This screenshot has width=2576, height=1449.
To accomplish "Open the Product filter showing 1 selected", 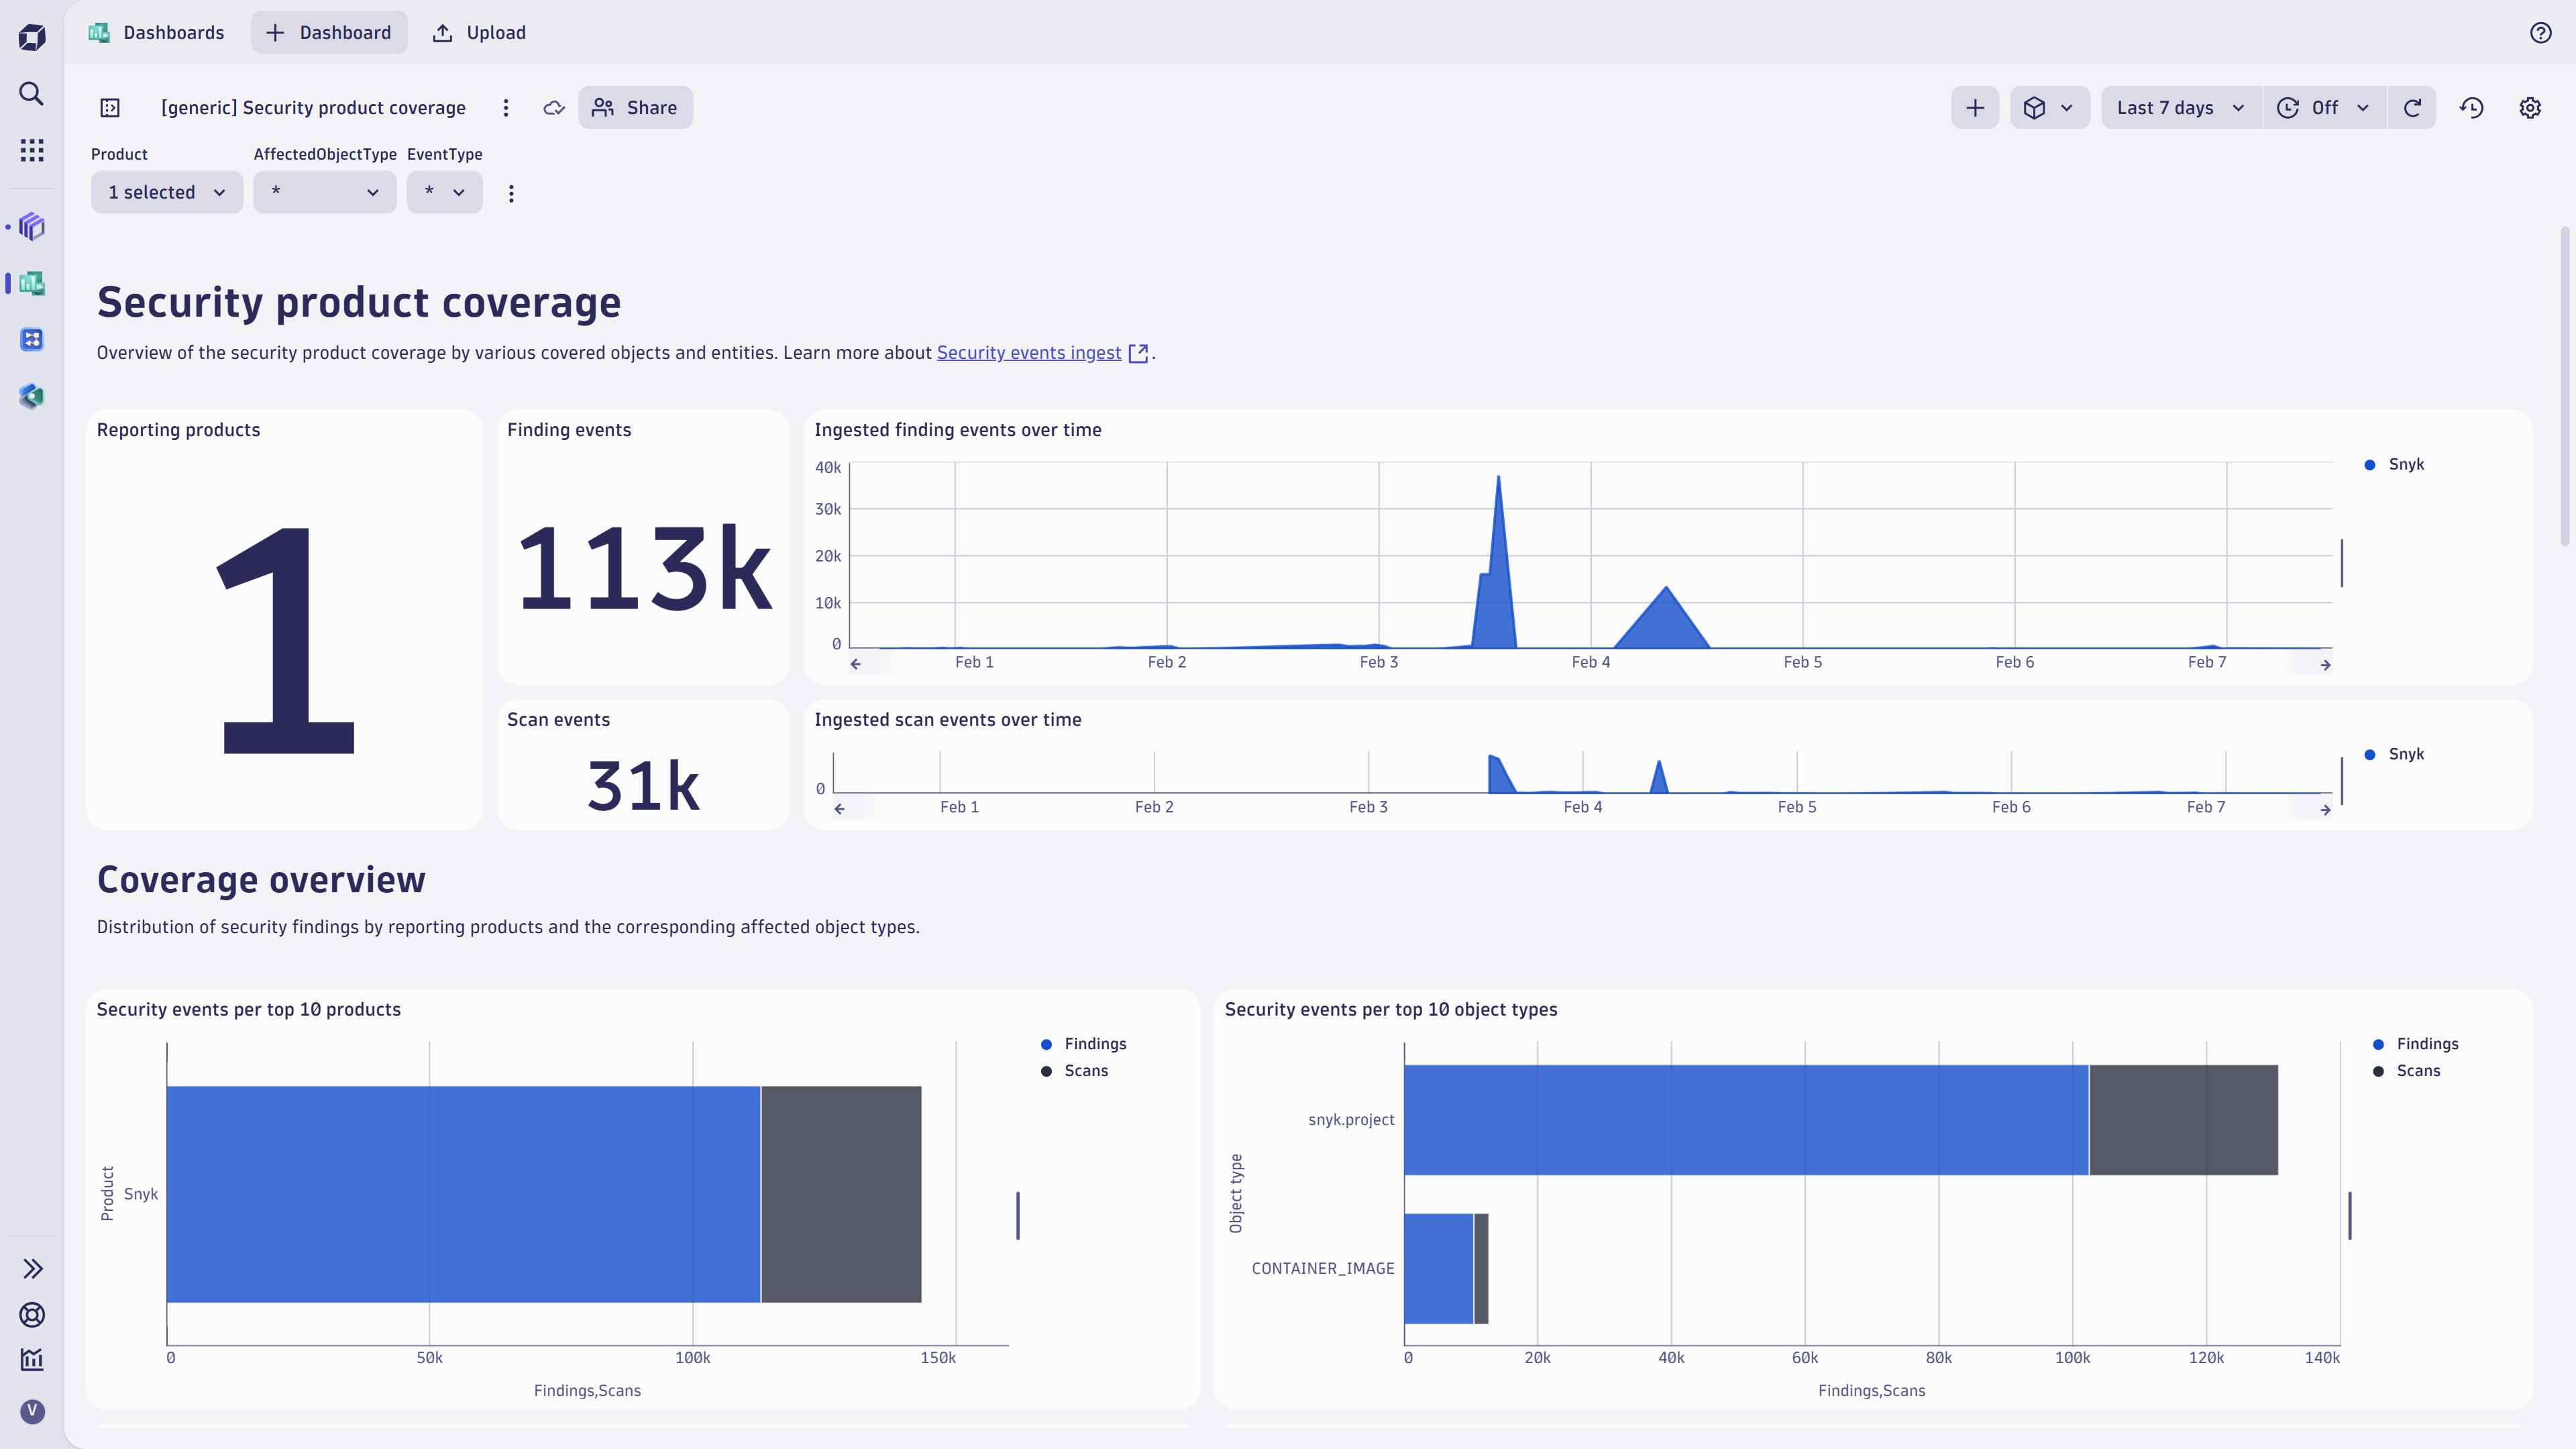I will click(x=166, y=192).
